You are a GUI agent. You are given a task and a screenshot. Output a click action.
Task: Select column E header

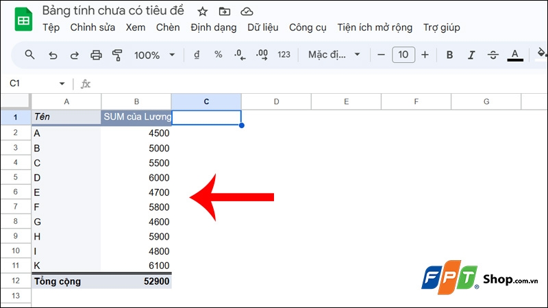pyautogui.click(x=346, y=101)
